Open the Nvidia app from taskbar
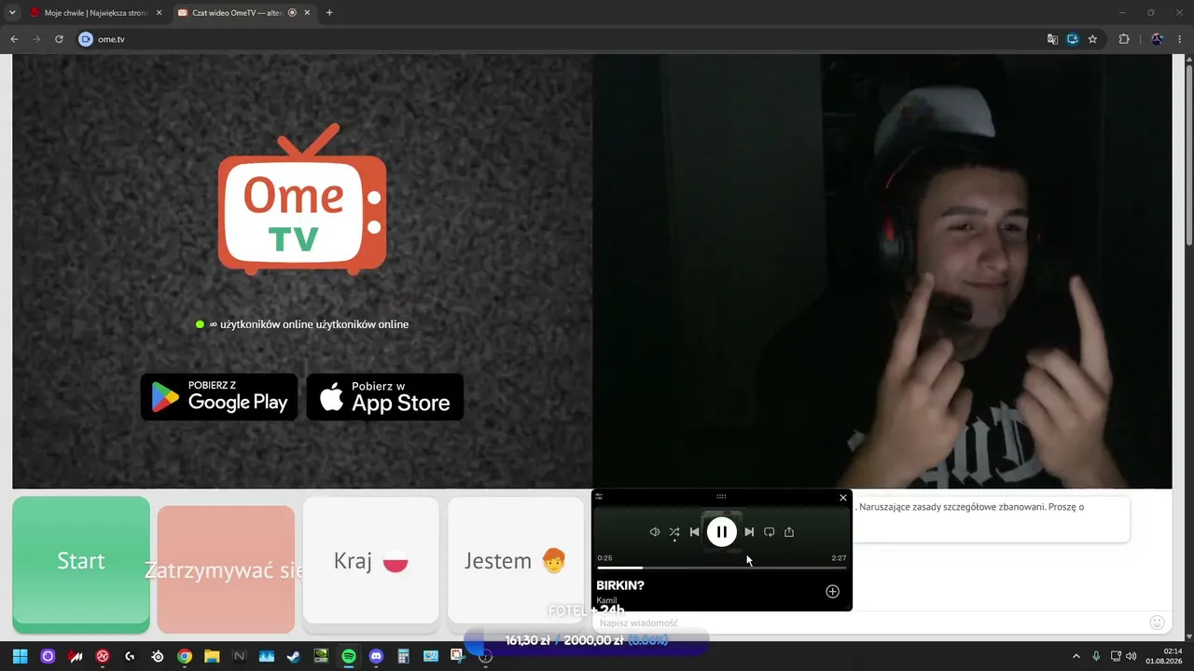Screen dimensions: 1194x671 click(321, 656)
